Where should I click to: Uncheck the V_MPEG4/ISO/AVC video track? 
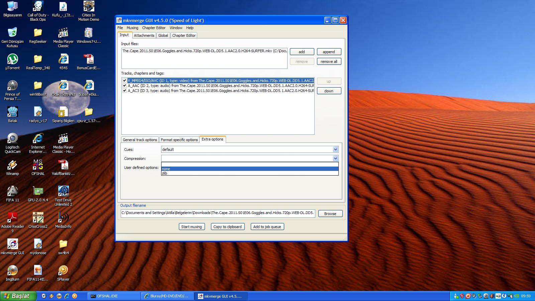tap(124, 81)
